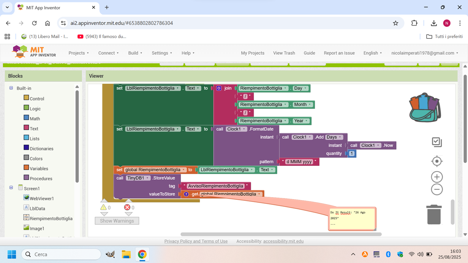Collapse the Screen1 tree node
Screen dimensions: 468x263
(11, 188)
